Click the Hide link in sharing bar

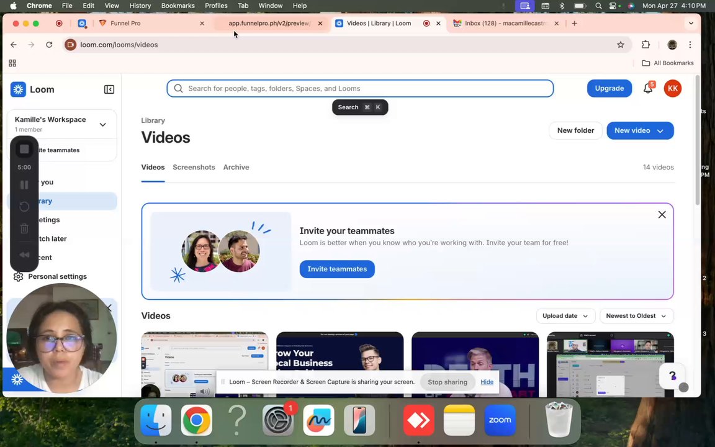487,382
